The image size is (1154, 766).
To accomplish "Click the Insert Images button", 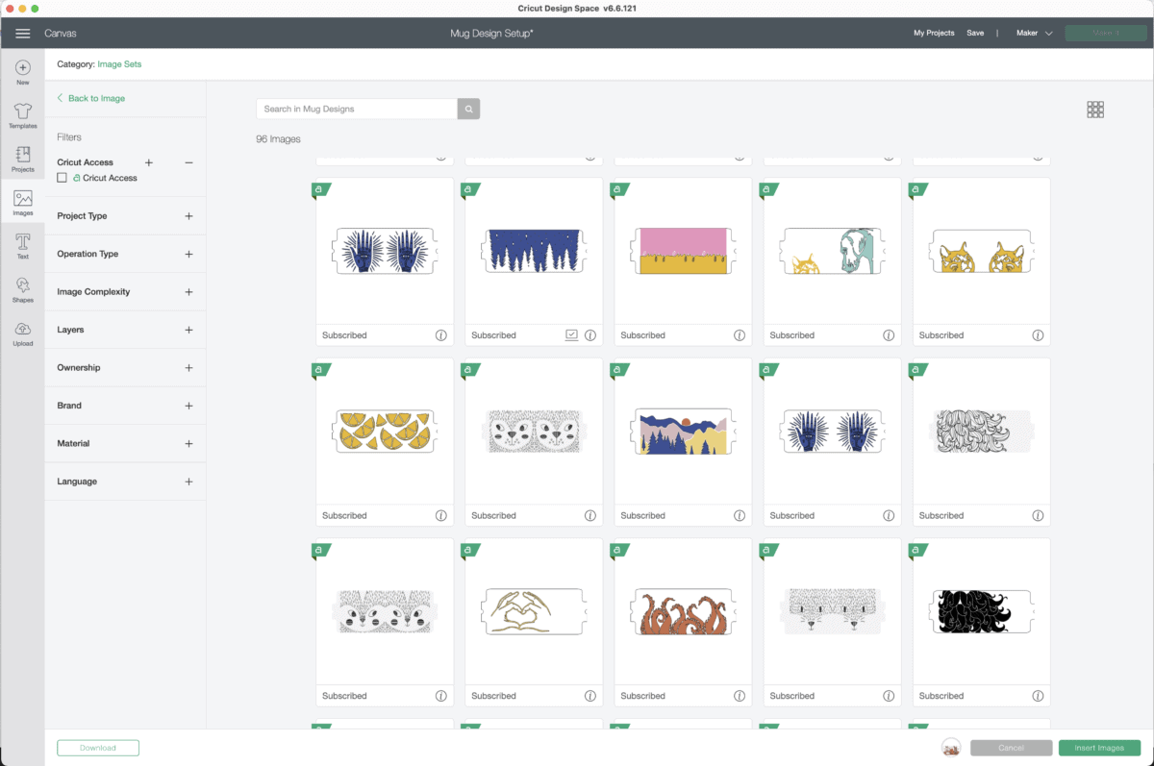I will 1099,748.
